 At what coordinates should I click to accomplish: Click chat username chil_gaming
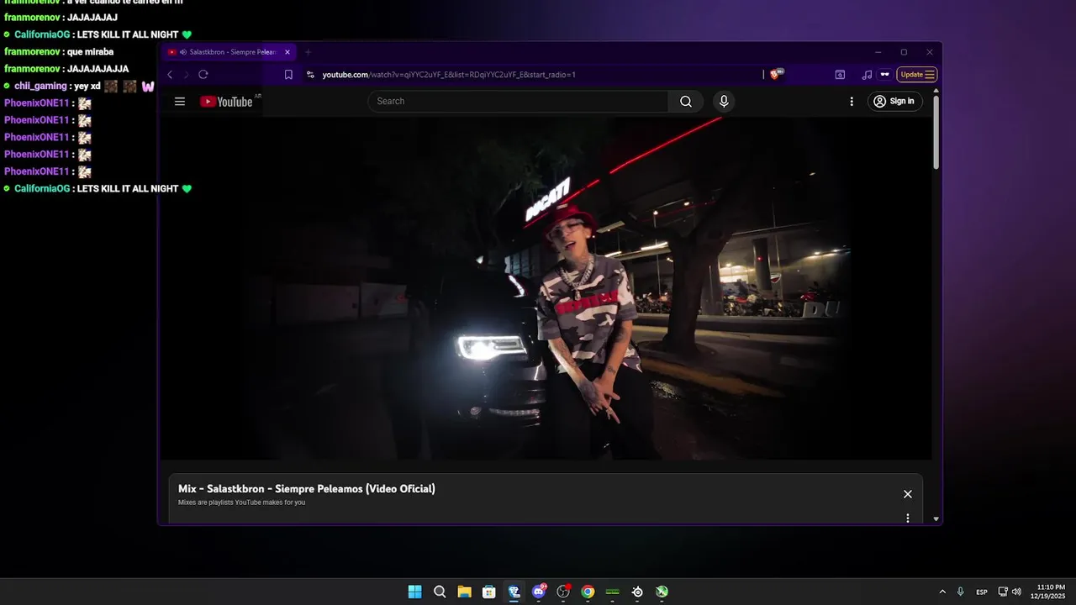click(40, 87)
